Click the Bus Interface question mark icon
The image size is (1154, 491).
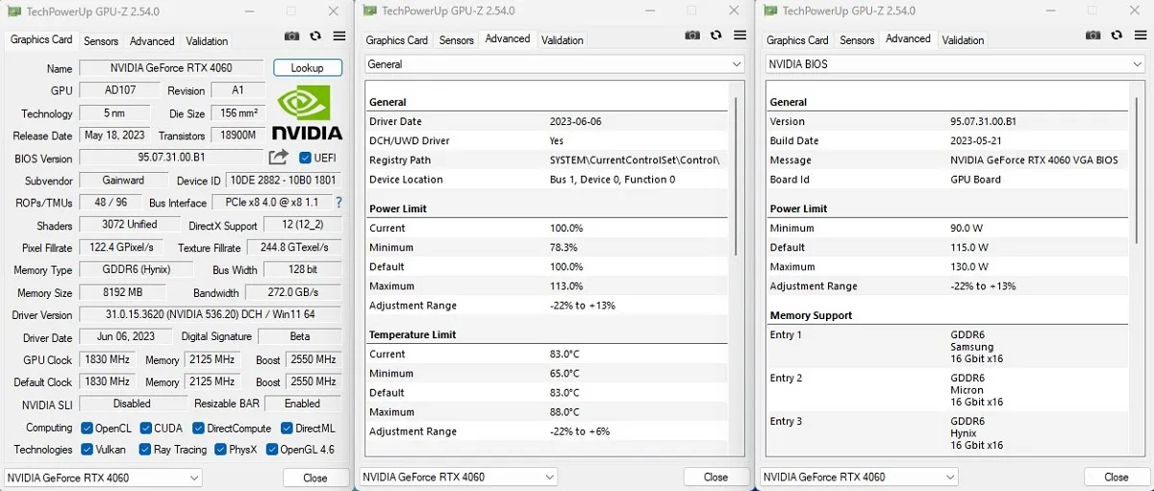click(339, 203)
